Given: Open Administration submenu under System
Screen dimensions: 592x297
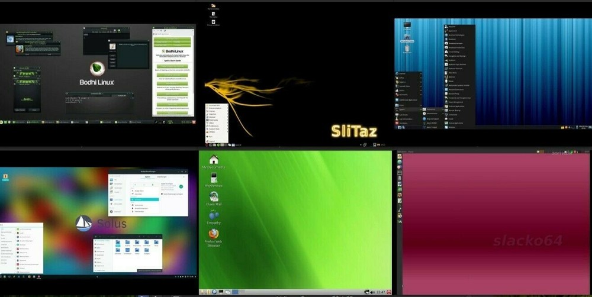Looking at the screenshot, I should pyautogui.click(x=433, y=114).
